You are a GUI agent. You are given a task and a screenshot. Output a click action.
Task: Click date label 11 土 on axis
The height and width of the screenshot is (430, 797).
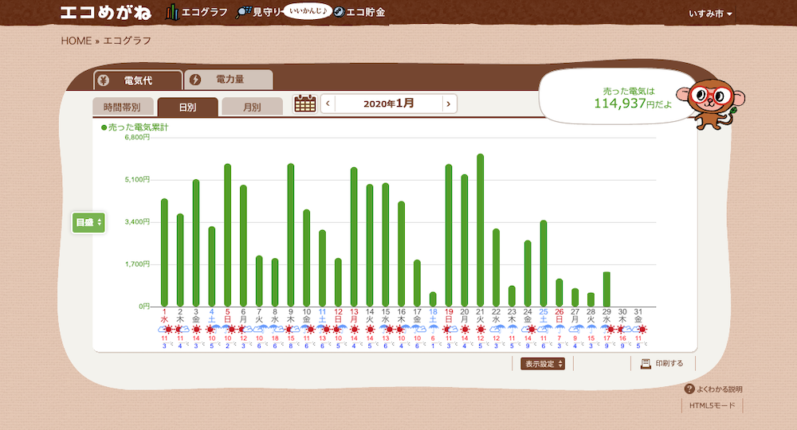[322, 316]
